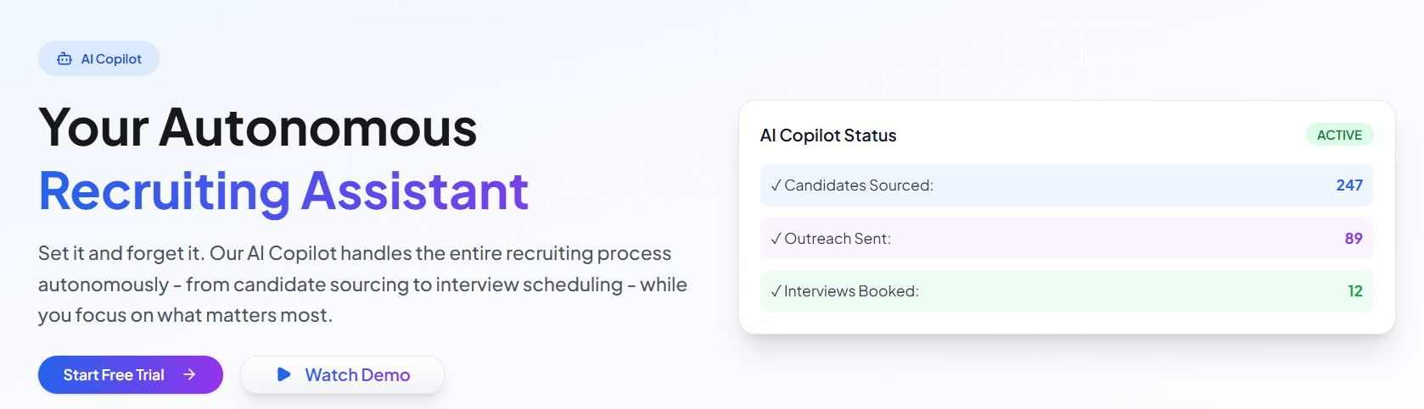Select the Interviews Booked label text
The height and width of the screenshot is (409, 1424).
click(851, 291)
